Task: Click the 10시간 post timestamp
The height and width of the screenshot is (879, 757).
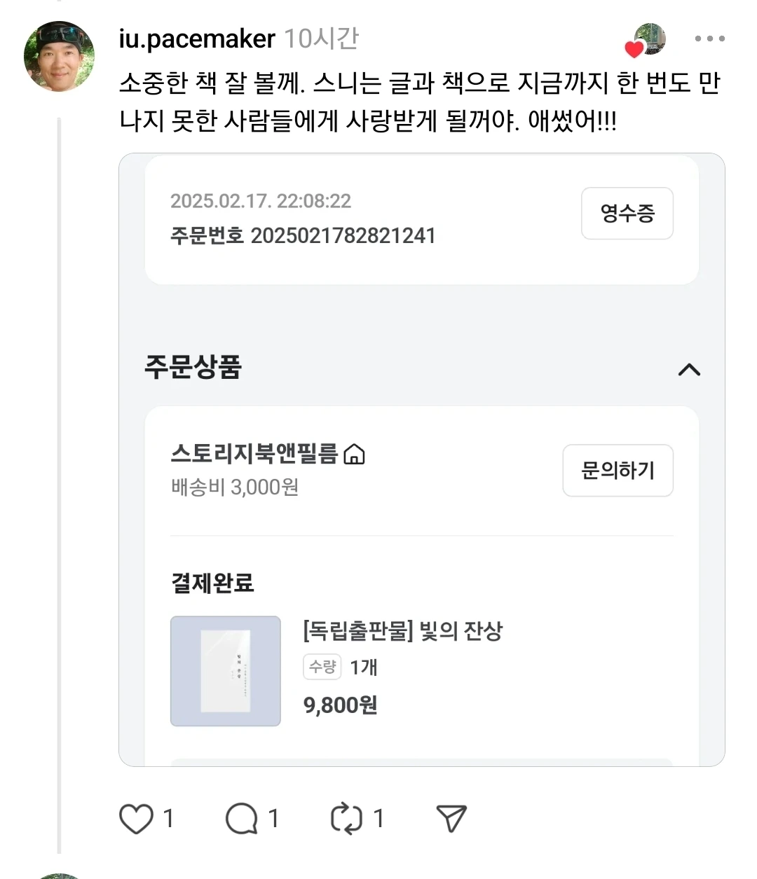Action: tap(321, 39)
